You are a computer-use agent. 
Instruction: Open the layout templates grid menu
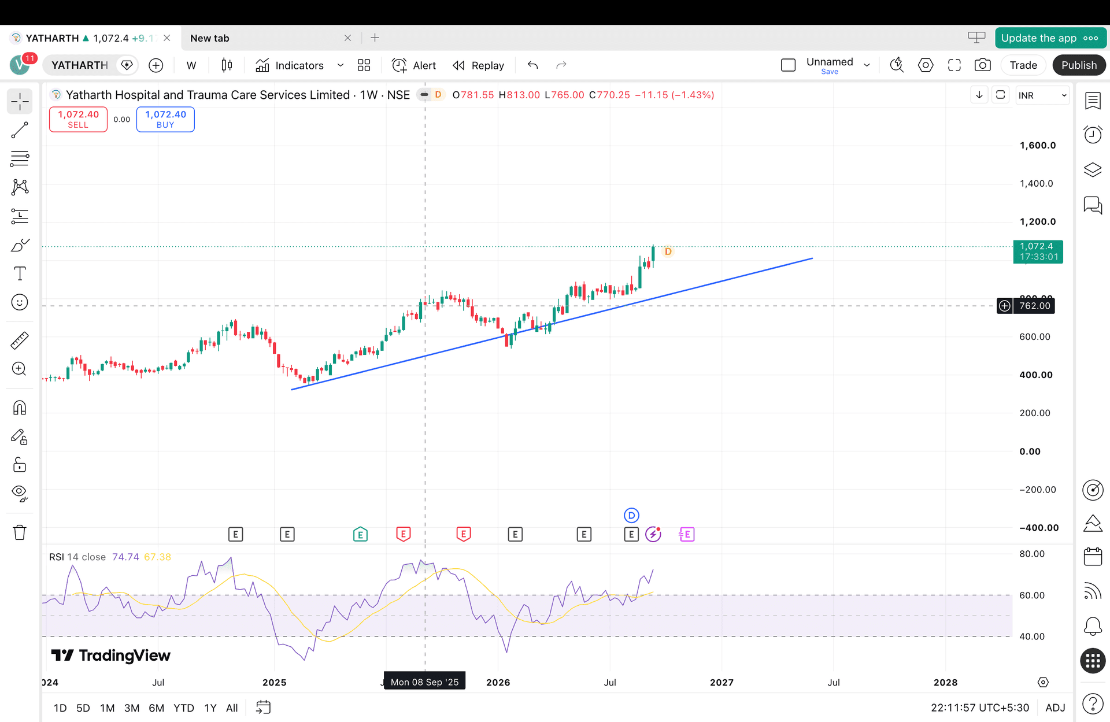364,65
